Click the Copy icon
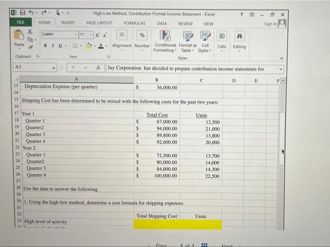The image size is (330, 247). pos(30,39)
